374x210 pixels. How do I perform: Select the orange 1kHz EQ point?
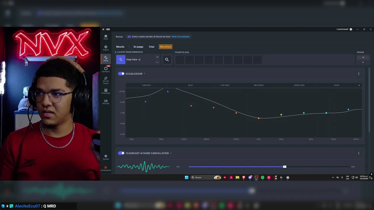tap(259, 118)
